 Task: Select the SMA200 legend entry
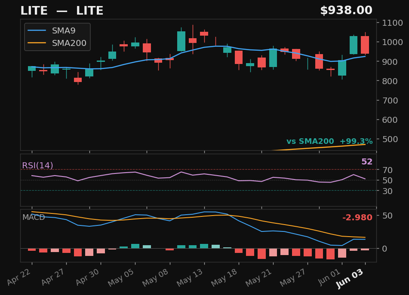57,43
